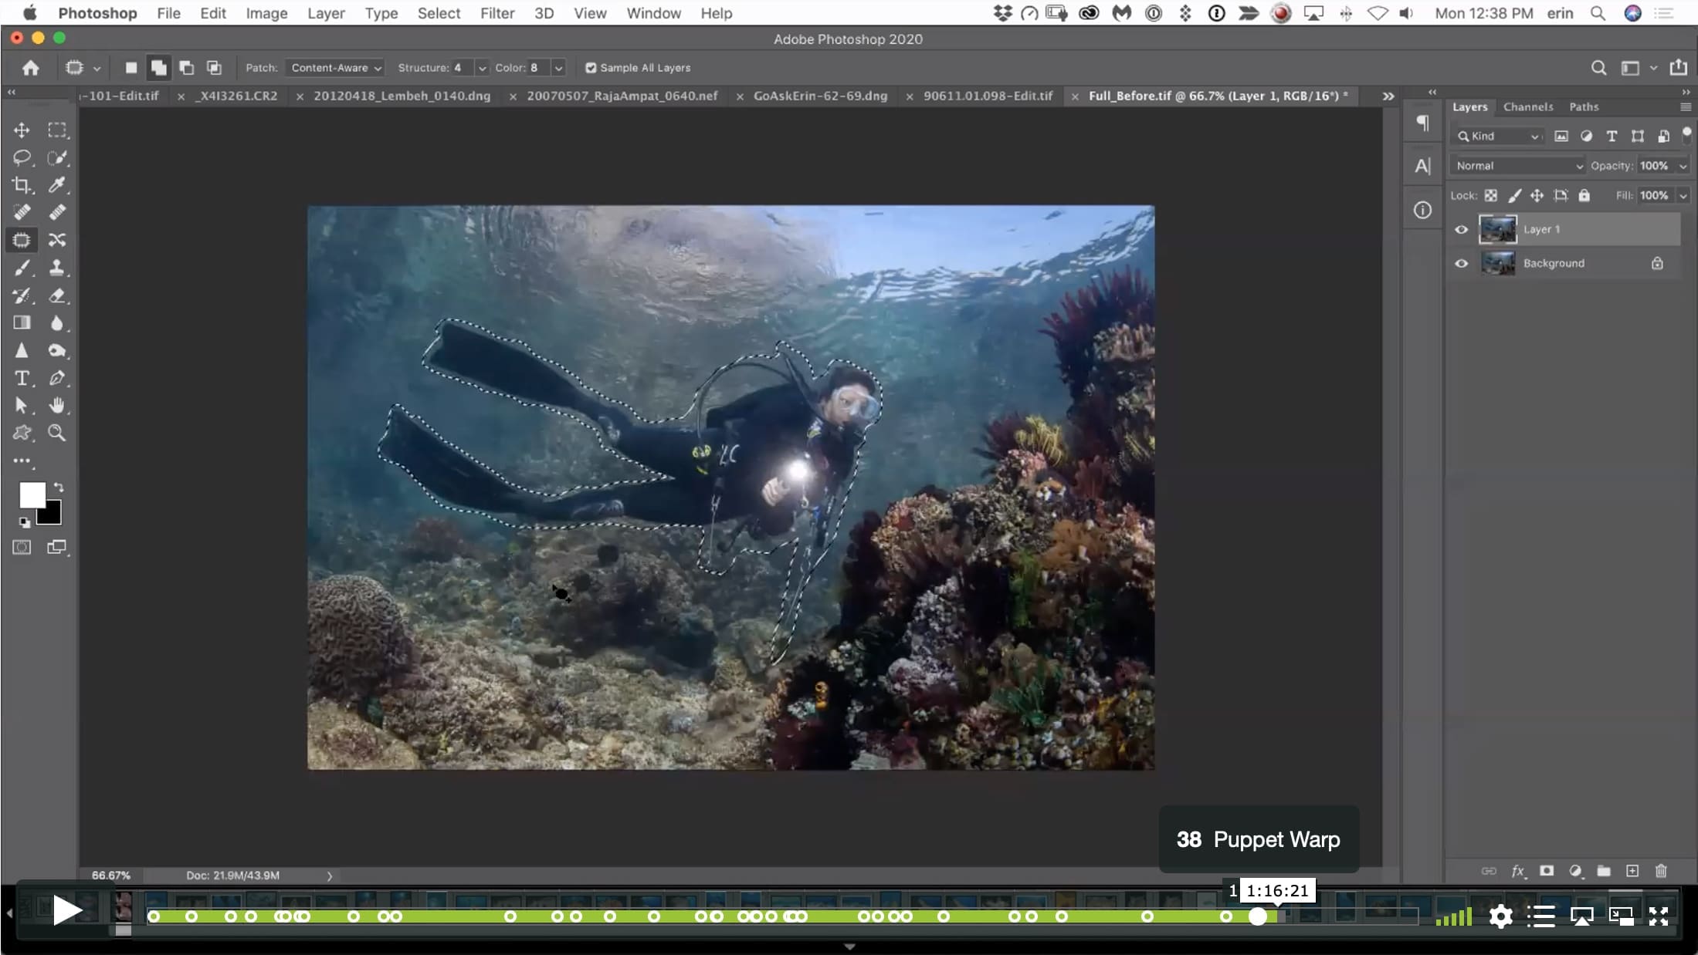Open the Patch Content-Aware dropdown
1698x955 pixels.
tap(335, 68)
